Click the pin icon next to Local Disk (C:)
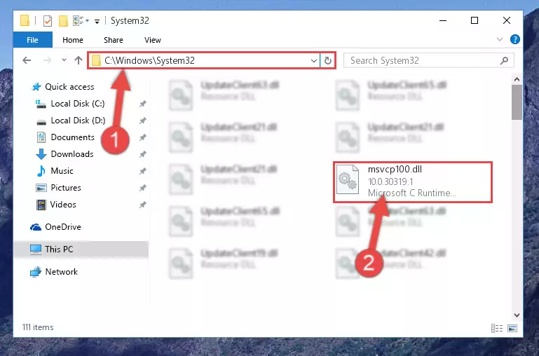Viewport: 539px width, 356px height. pos(143,104)
